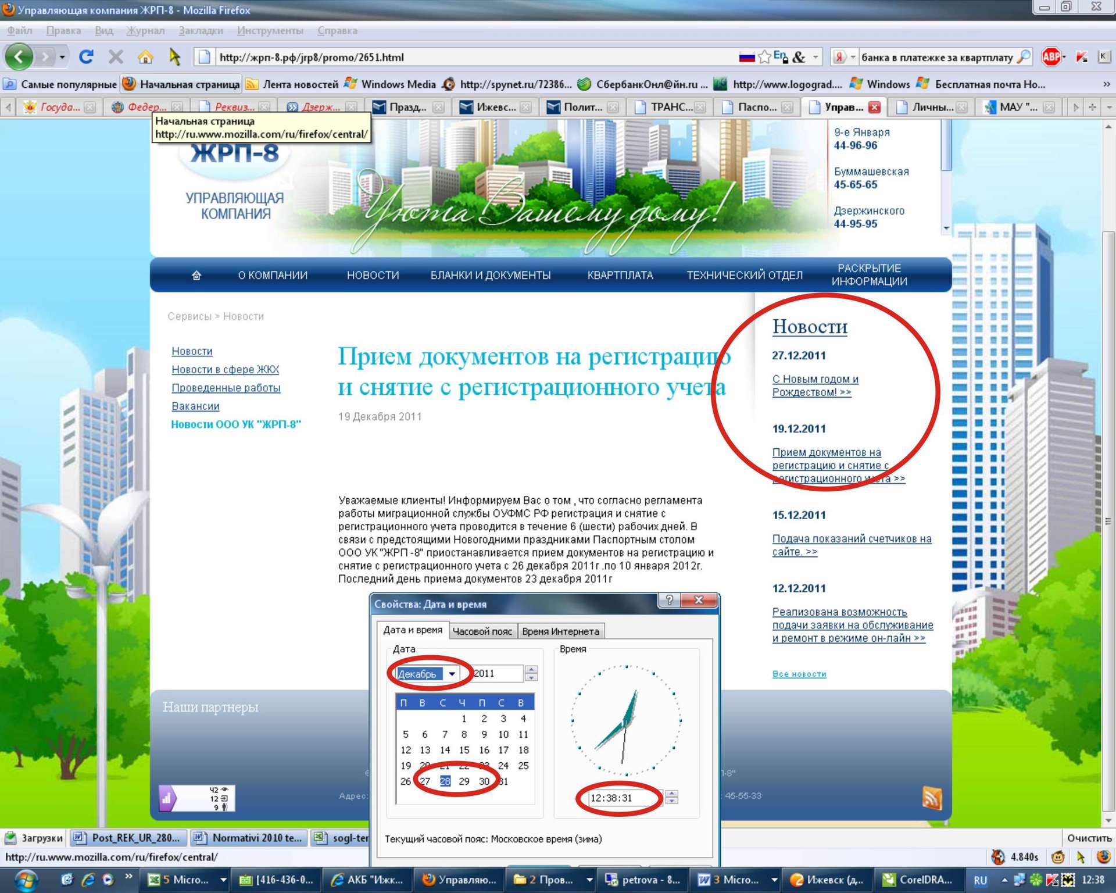Open КВАРТПЛАТА navigation item
The width and height of the screenshot is (1116, 893).
point(620,275)
